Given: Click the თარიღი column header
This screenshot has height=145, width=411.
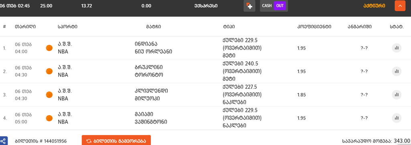Looking at the screenshot, I should (x=25, y=27).
